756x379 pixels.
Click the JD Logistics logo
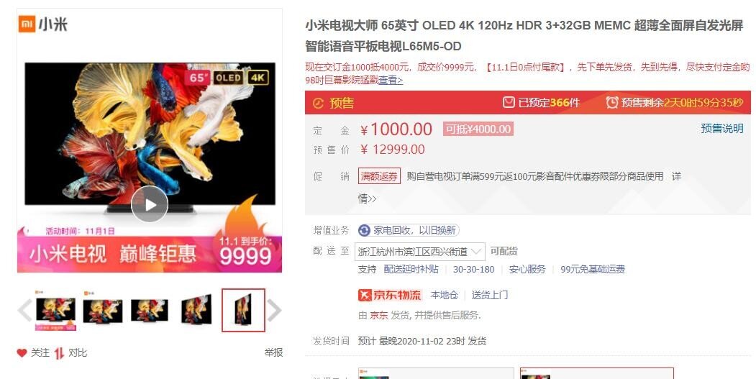[390, 295]
